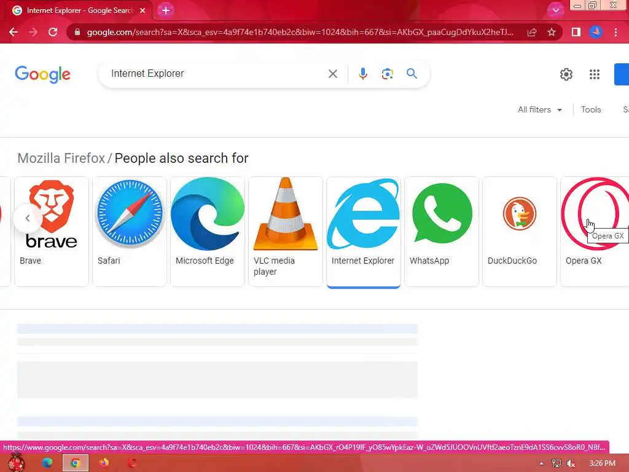The height and width of the screenshot is (472, 629).
Task: Expand the All filters dropdown
Action: [539, 109]
